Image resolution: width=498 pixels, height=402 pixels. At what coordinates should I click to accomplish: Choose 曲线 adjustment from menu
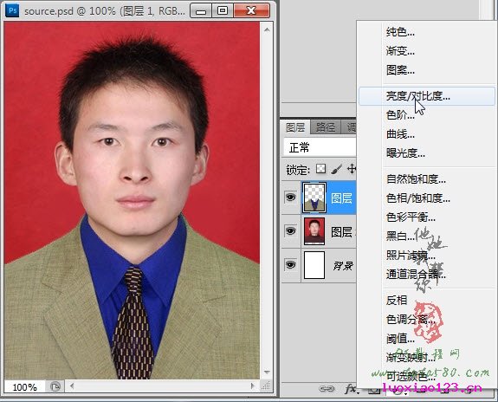(400, 134)
